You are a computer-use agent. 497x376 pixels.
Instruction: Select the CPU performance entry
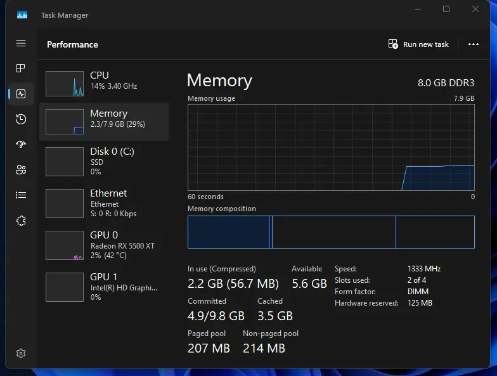pyautogui.click(x=104, y=84)
